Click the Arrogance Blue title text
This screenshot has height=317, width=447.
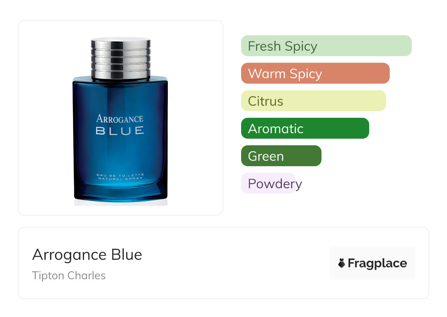tap(87, 255)
